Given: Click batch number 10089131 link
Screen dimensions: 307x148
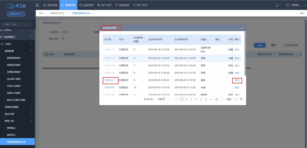Looking at the screenshot, I should click(x=109, y=80).
